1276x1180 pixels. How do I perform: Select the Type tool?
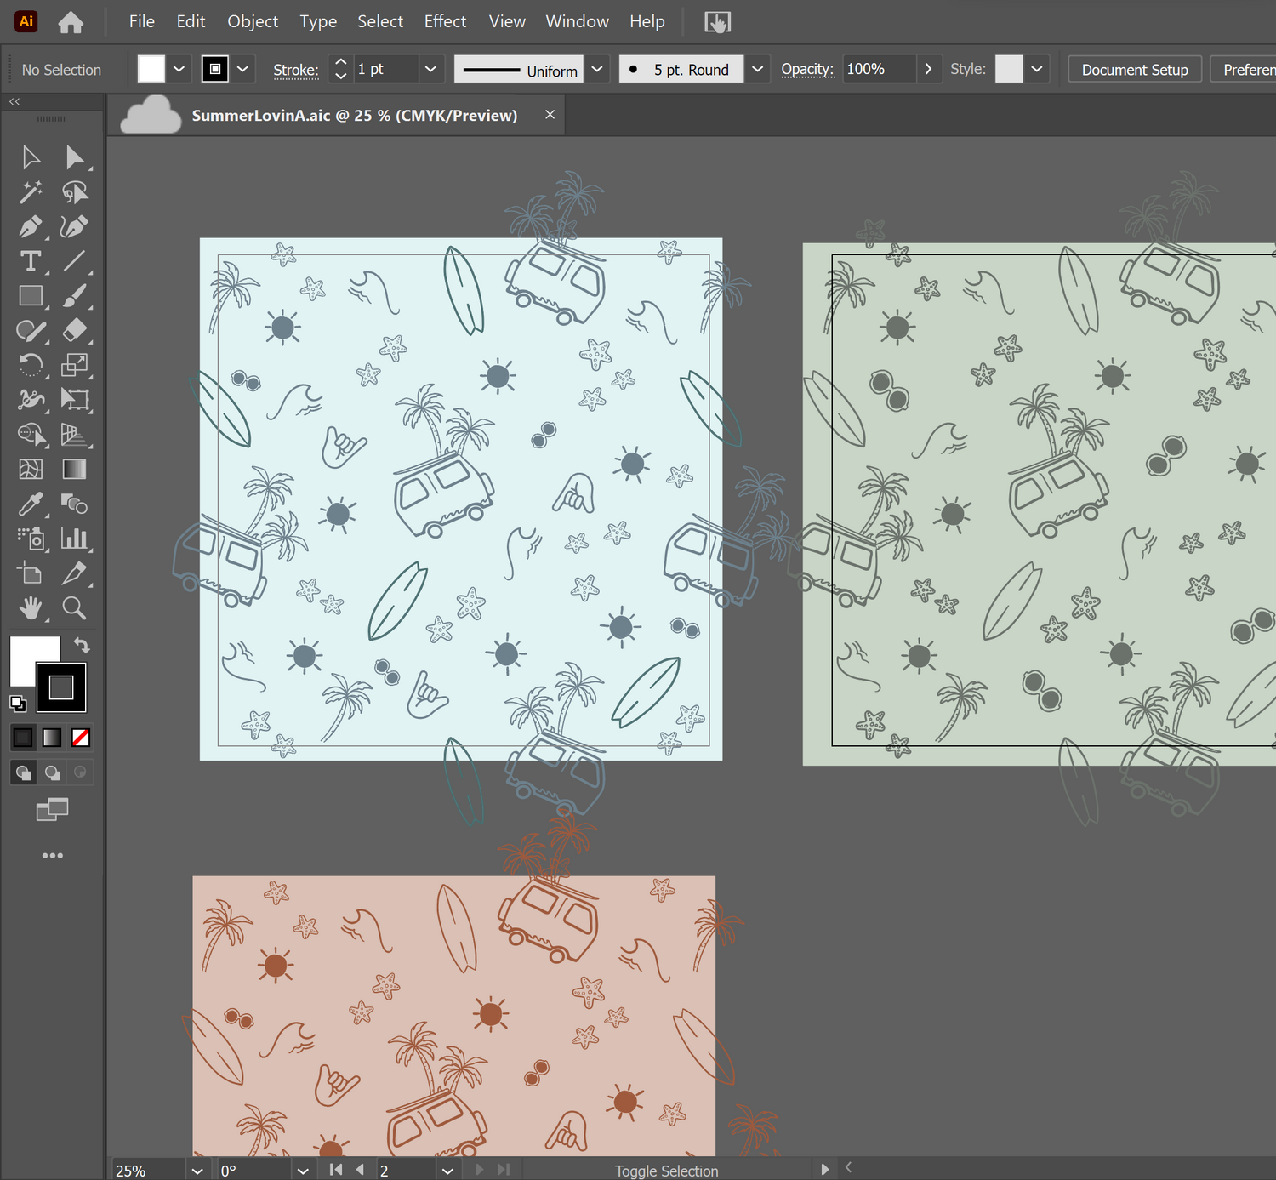pos(31,262)
